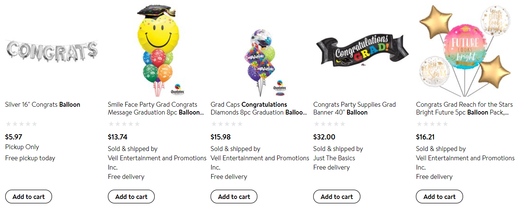Open Grad Caps Congratulations Diamonds title link
This screenshot has height=209, width=520.
[x=259, y=108]
